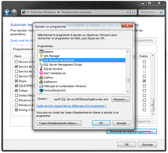Click the SDK Manager Android icon

pyautogui.click(x=41, y=56)
